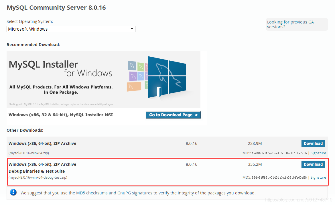This screenshot has height=205, width=335.
Task: Click Go to Download Page button
Action: click(x=173, y=115)
